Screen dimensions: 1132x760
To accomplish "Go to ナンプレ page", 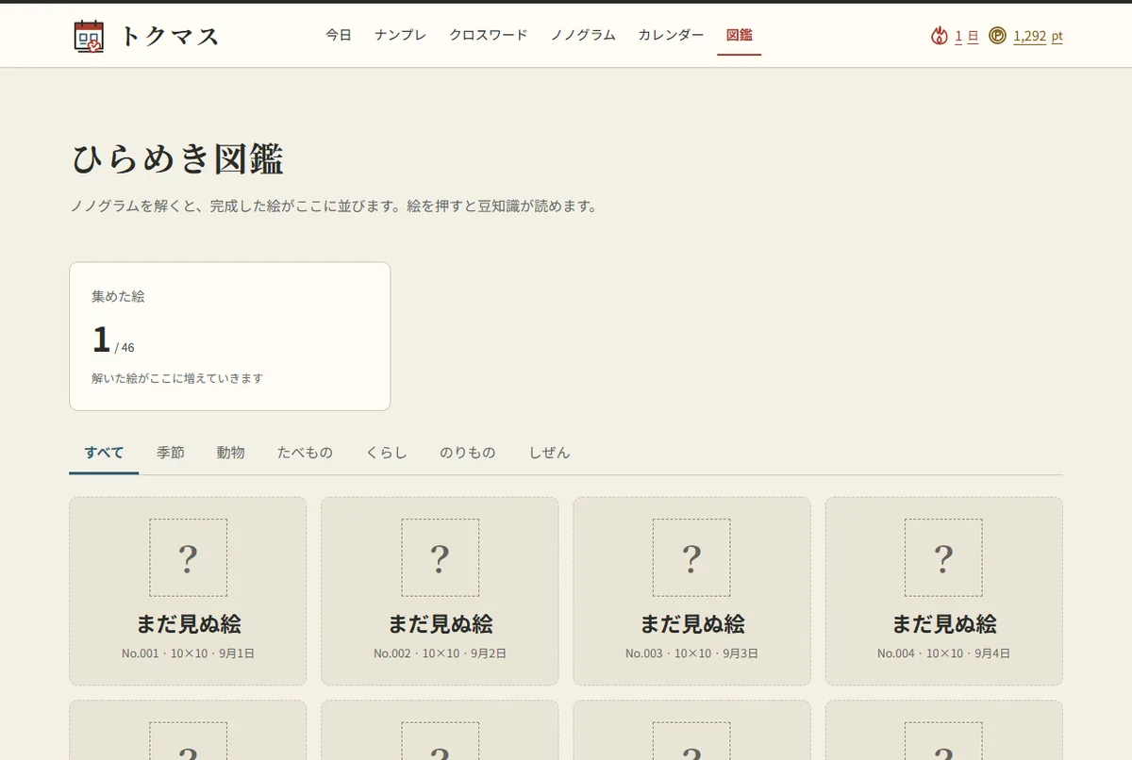I will (x=400, y=35).
